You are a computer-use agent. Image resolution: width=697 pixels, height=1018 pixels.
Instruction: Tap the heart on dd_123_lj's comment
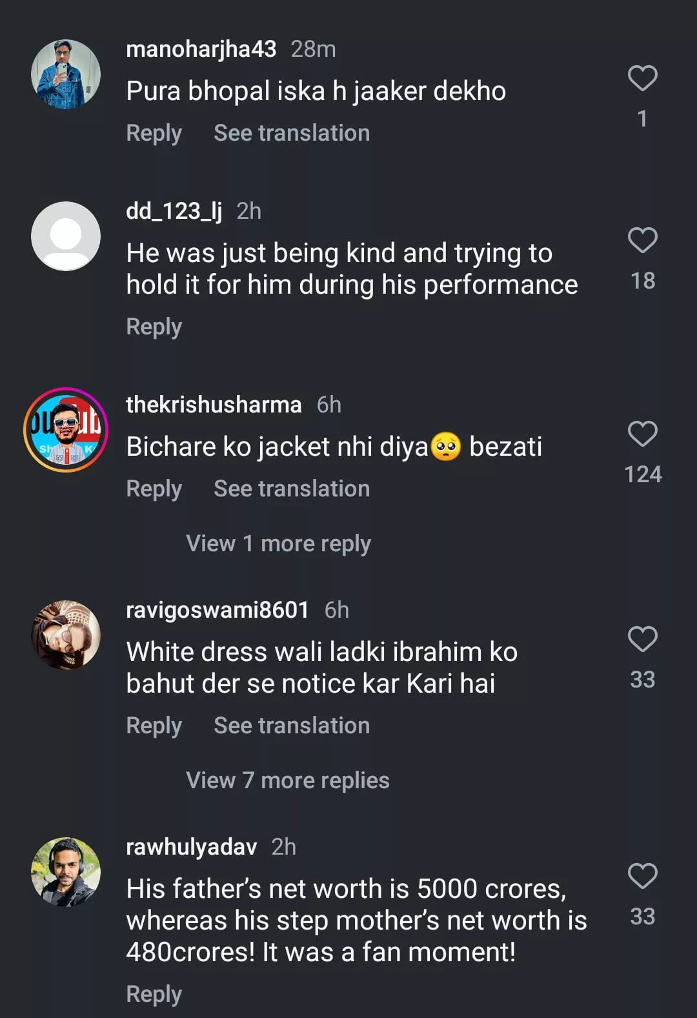642,241
